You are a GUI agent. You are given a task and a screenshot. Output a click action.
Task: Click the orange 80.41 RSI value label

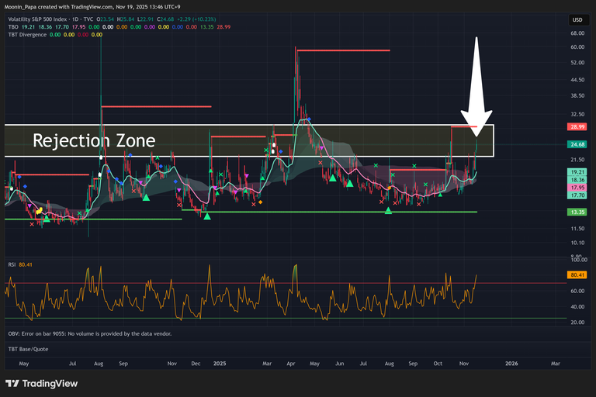coord(577,274)
